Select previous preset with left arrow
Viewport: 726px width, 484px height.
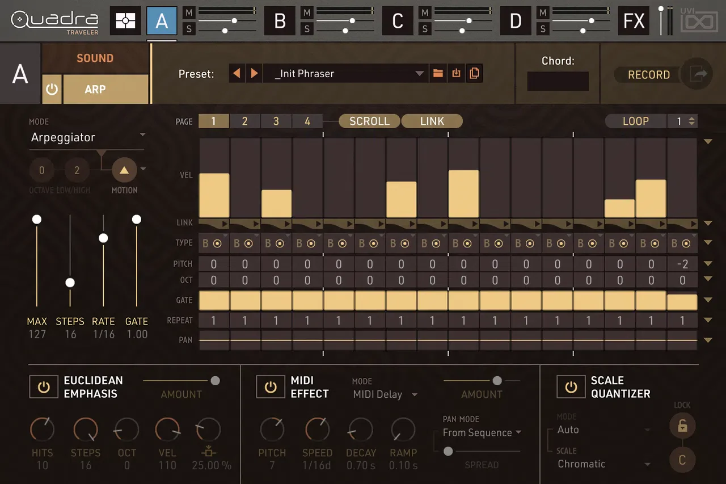point(237,73)
